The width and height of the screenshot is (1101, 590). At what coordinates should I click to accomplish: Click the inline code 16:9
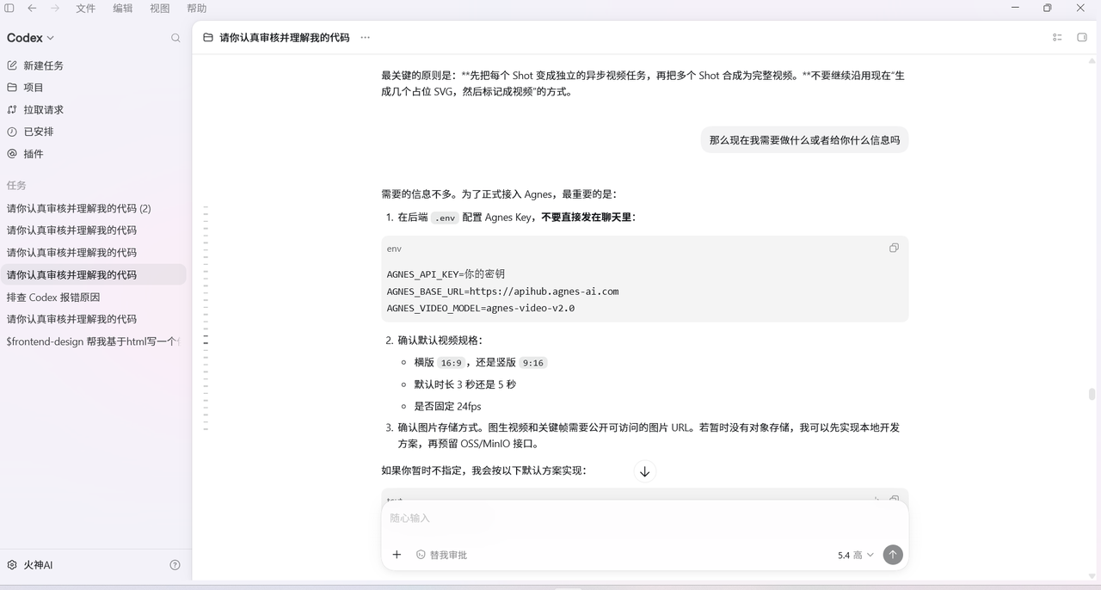click(x=451, y=363)
